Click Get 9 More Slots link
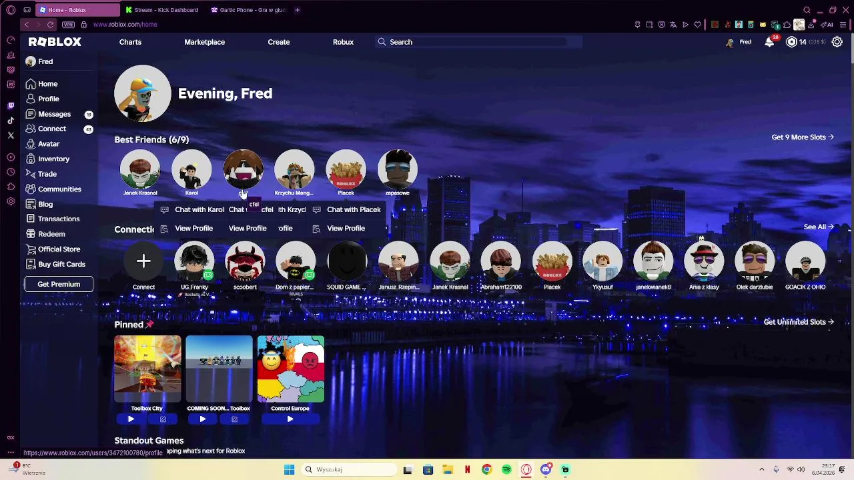The image size is (854, 480). click(803, 137)
